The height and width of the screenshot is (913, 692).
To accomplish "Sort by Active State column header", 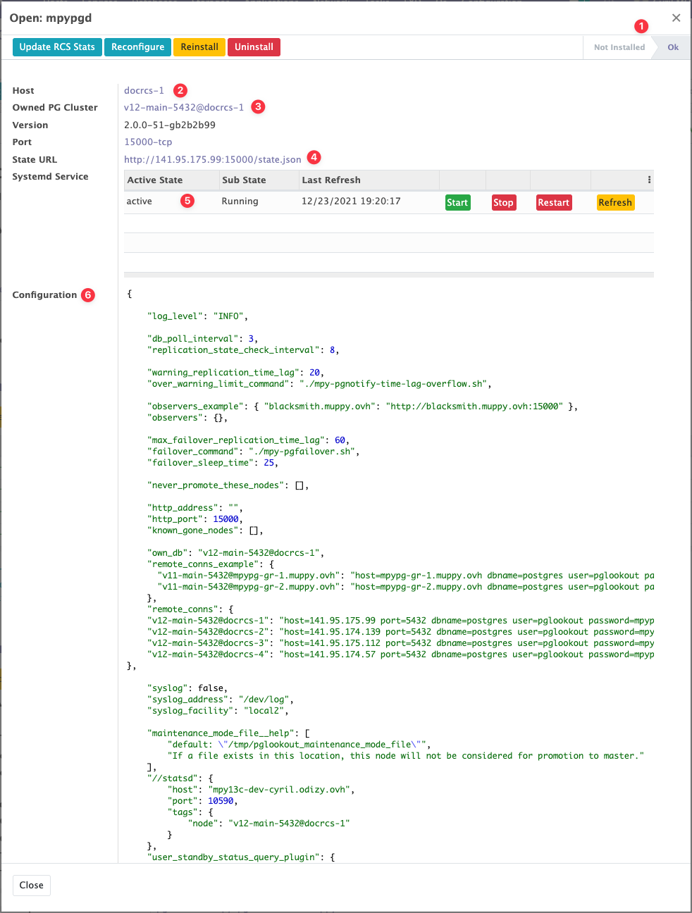I will pyautogui.click(x=155, y=180).
